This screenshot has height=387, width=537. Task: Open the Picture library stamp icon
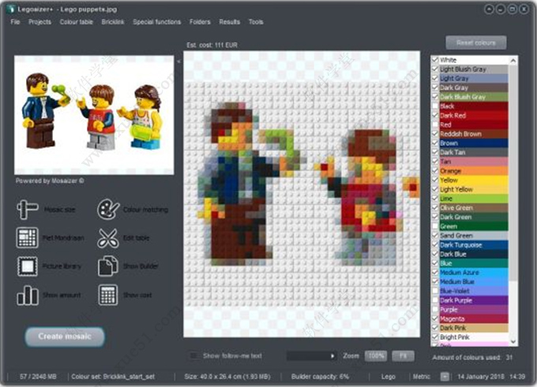28,266
